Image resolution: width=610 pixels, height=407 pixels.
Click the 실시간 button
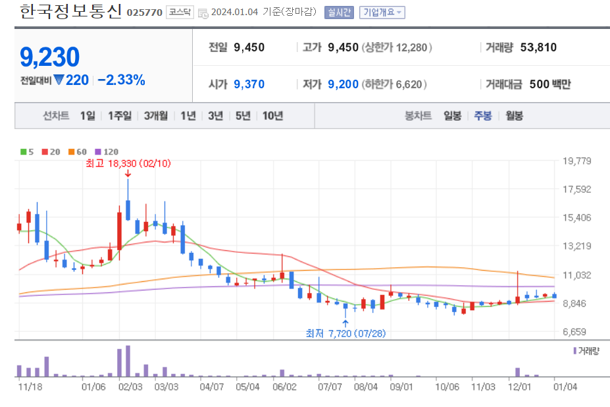coord(339,13)
